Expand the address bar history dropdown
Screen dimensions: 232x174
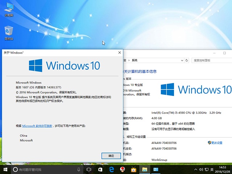coord(182,60)
